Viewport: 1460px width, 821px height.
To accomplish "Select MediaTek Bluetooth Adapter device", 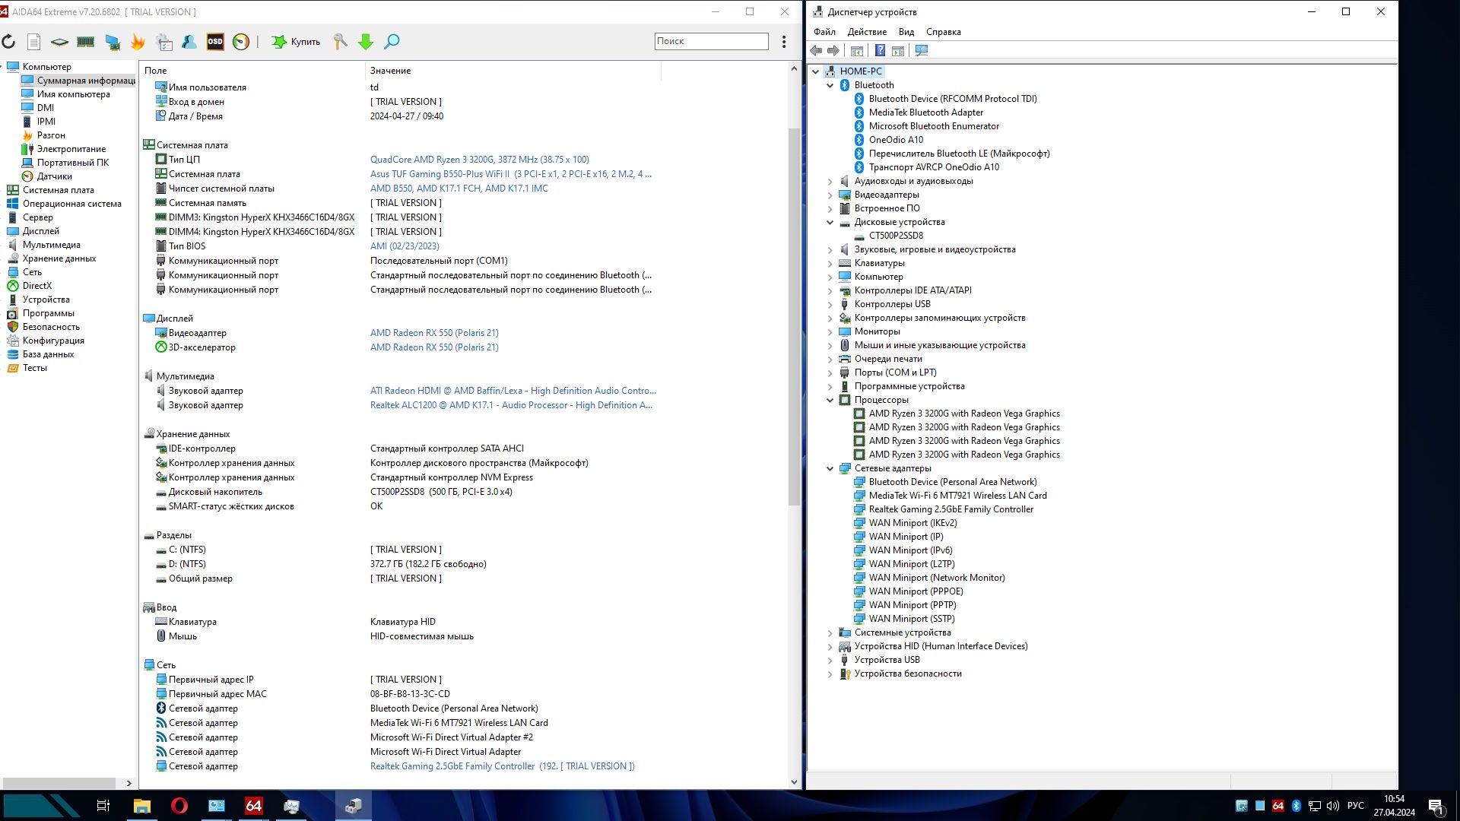I will [925, 113].
